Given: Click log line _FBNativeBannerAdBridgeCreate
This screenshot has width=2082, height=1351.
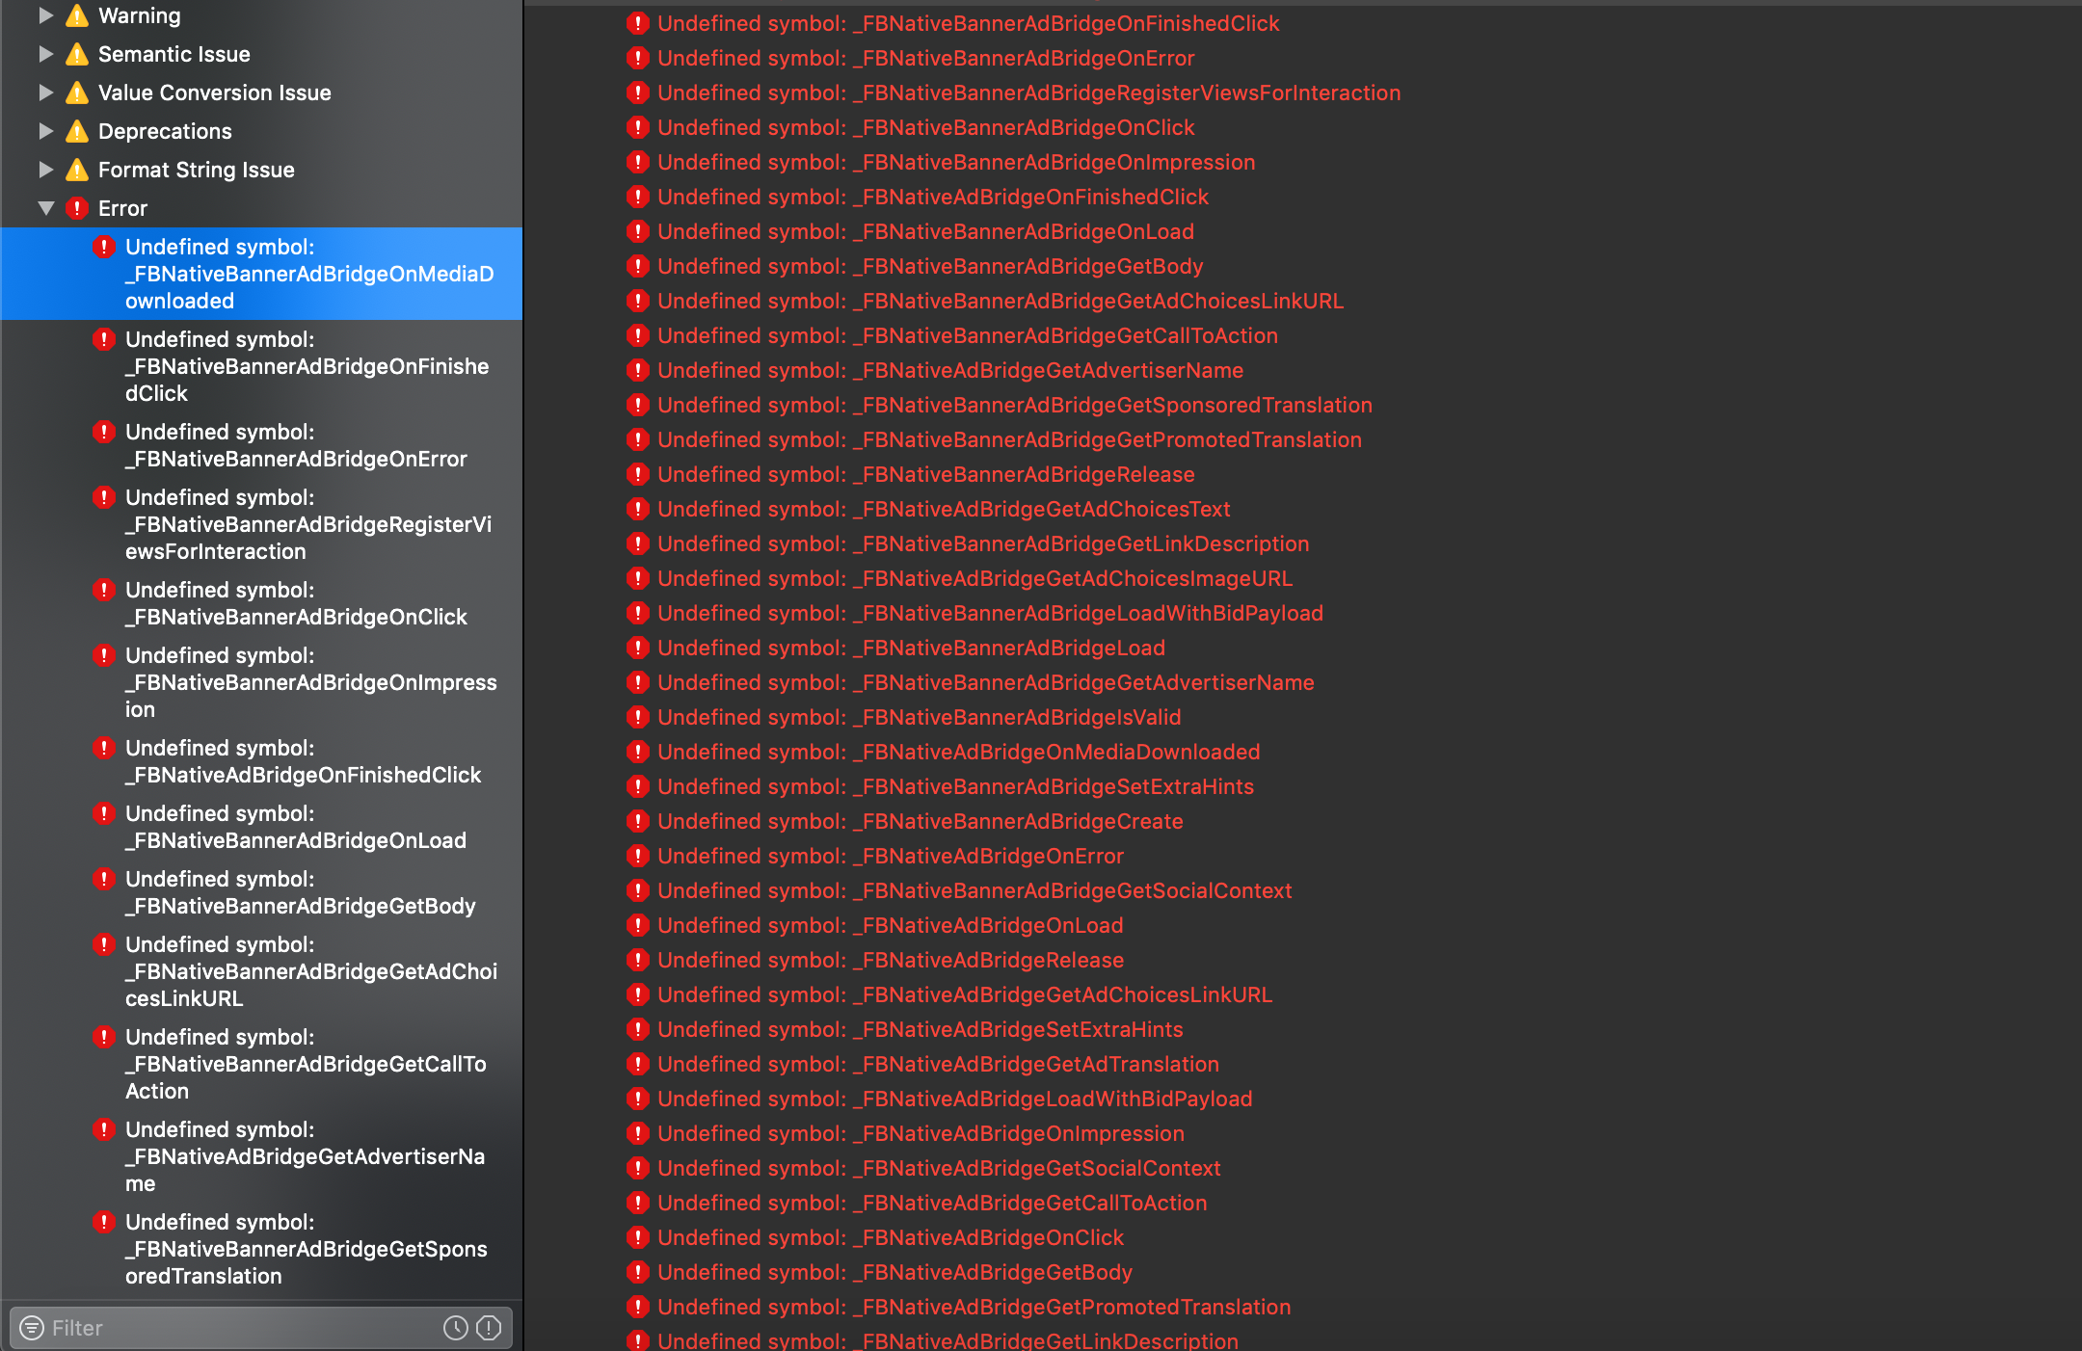Looking at the screenshot, I should [x=921, y=821].
